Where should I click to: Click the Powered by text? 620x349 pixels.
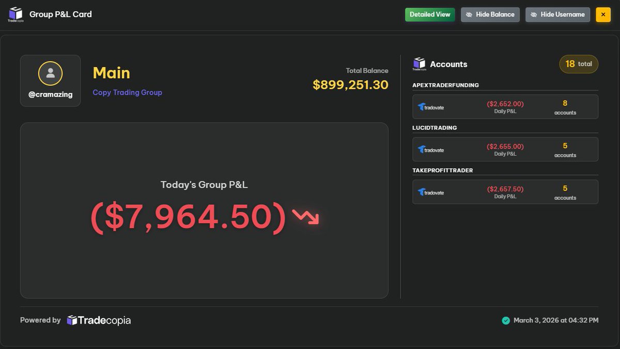pos(40,320)
